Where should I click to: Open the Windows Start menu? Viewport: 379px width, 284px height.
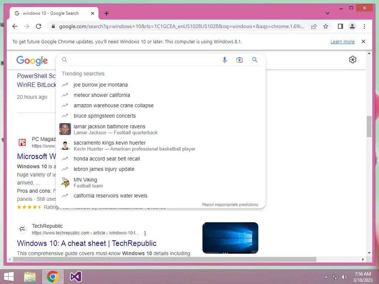coord(9,277)
